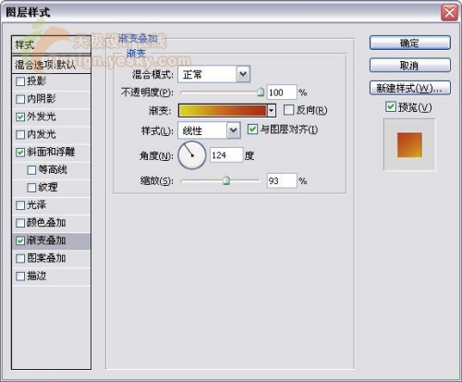Uncheck the 外发光 outer glow effect

coord(20,117)
